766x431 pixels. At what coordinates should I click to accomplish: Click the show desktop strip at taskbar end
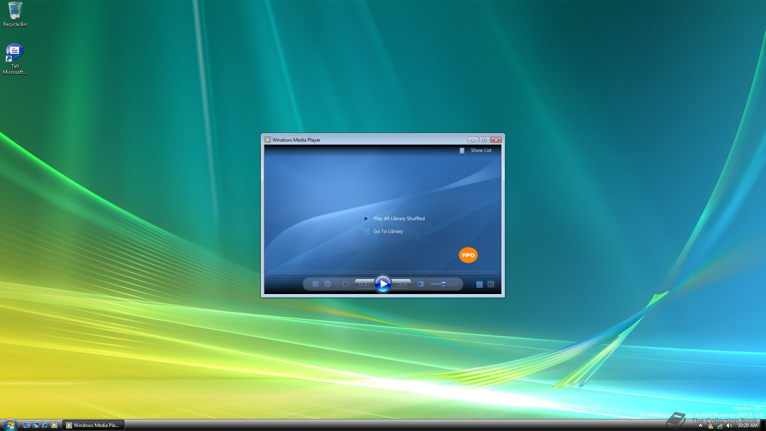click(763, 425)
